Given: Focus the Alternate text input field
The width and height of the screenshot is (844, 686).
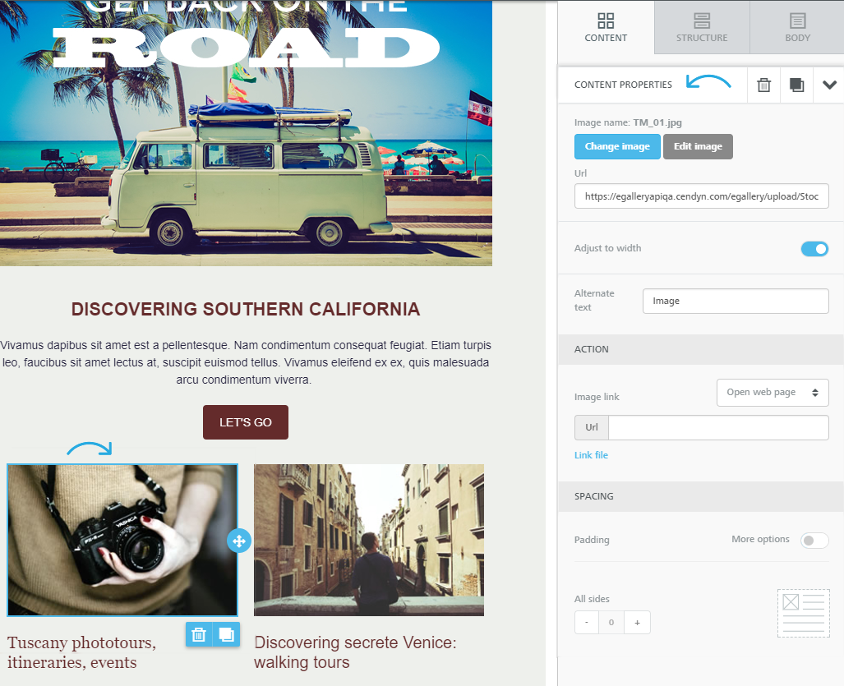Looking at the screenshot, I should pos(736,302).
